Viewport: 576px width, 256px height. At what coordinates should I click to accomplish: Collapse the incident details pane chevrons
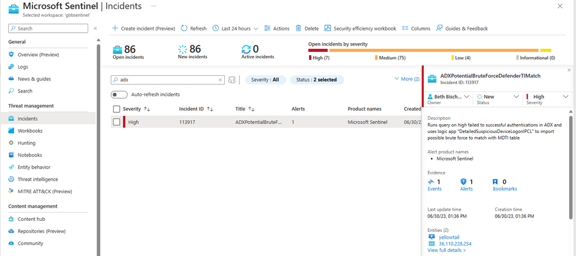coord(569,70)
